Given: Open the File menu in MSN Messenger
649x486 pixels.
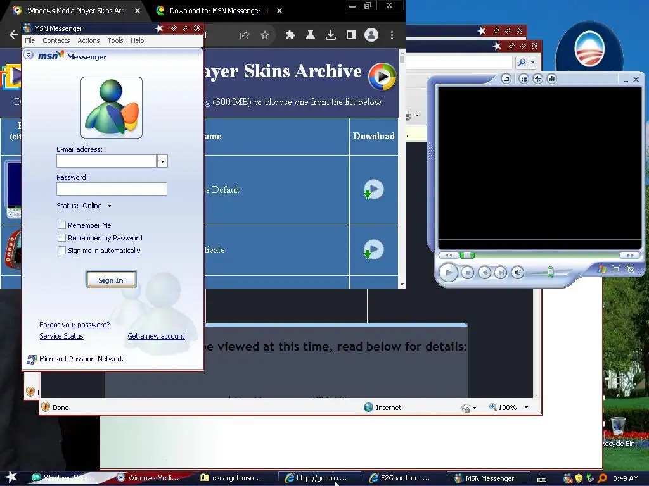Looking at the screenshot, I should pyautogui.click(x=30, y=40).
